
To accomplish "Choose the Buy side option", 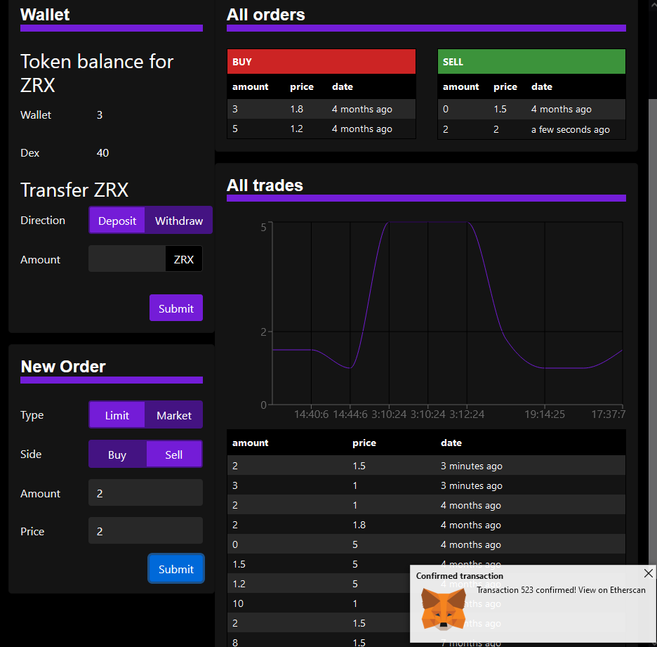I will pos(117,455).
